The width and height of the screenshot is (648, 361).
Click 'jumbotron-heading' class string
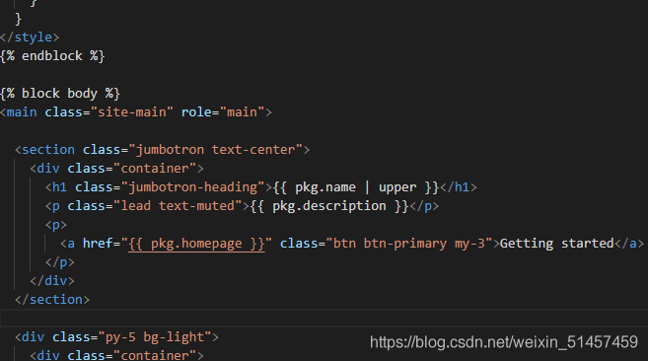(x=192, y=187)
